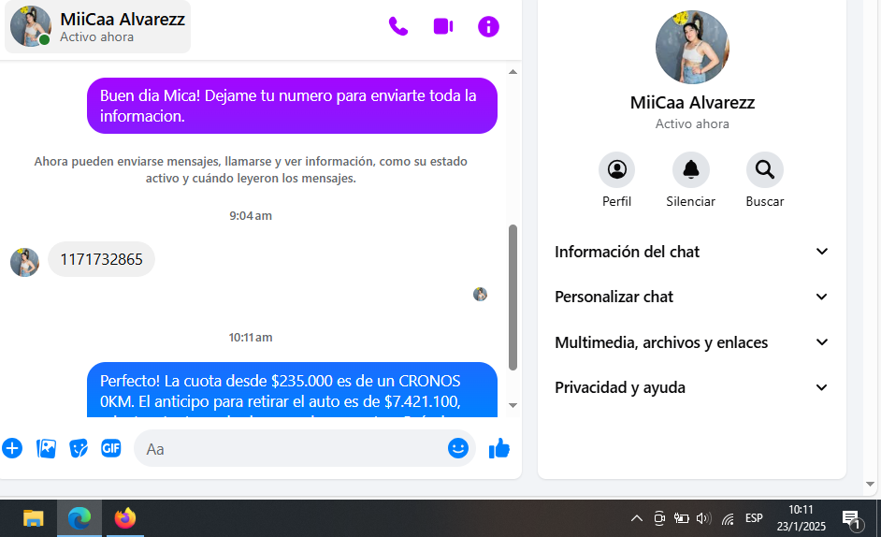Click the chat vertical scrollbar thumb

[x=513, y=297]
